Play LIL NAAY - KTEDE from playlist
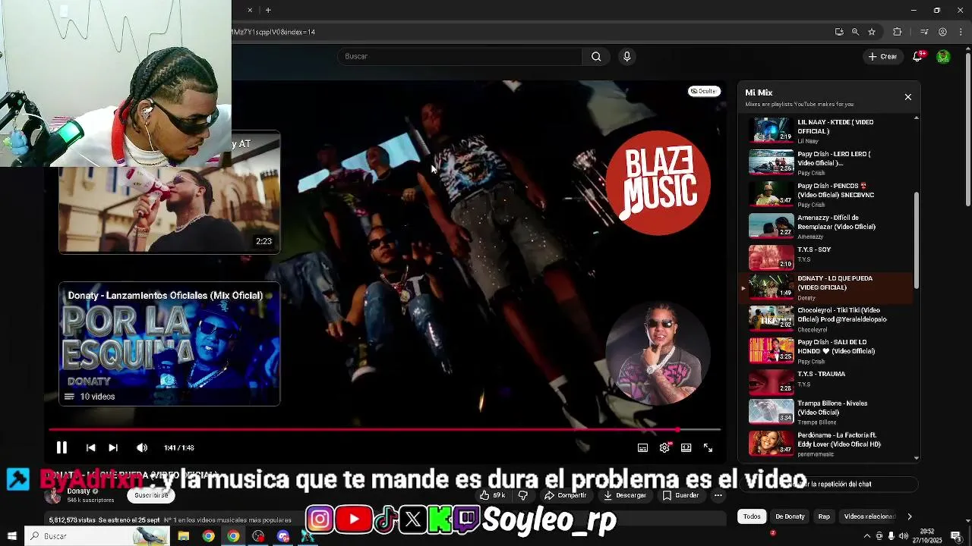 coord(828,130)
